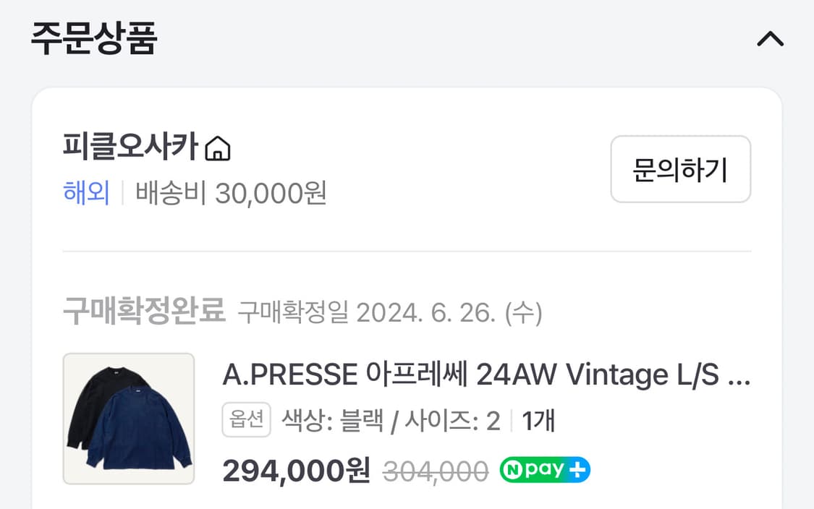The image size is (814, 509).
Task: Click the 피클오사카 store name
Action: 130,147
